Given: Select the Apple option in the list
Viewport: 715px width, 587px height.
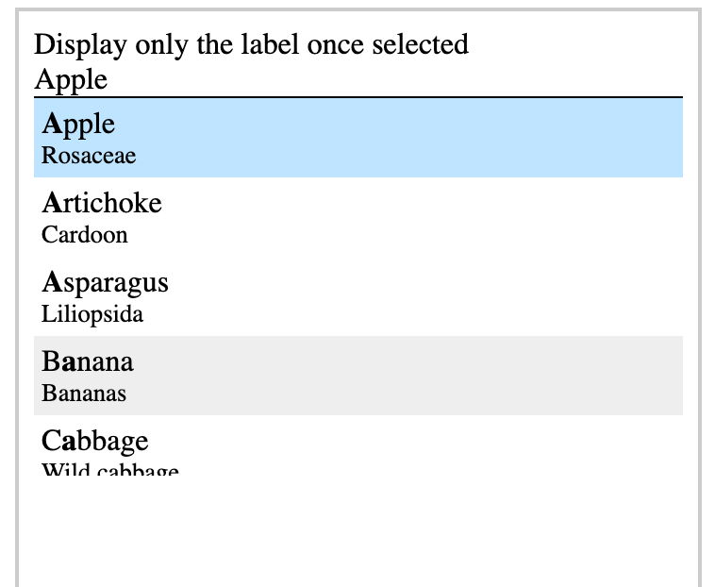Looking at the screenshot, I should [357, 138].
